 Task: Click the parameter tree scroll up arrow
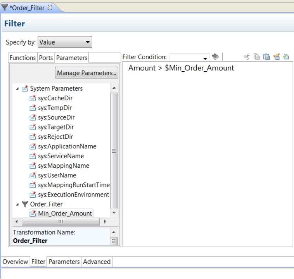tap(114, 88)
